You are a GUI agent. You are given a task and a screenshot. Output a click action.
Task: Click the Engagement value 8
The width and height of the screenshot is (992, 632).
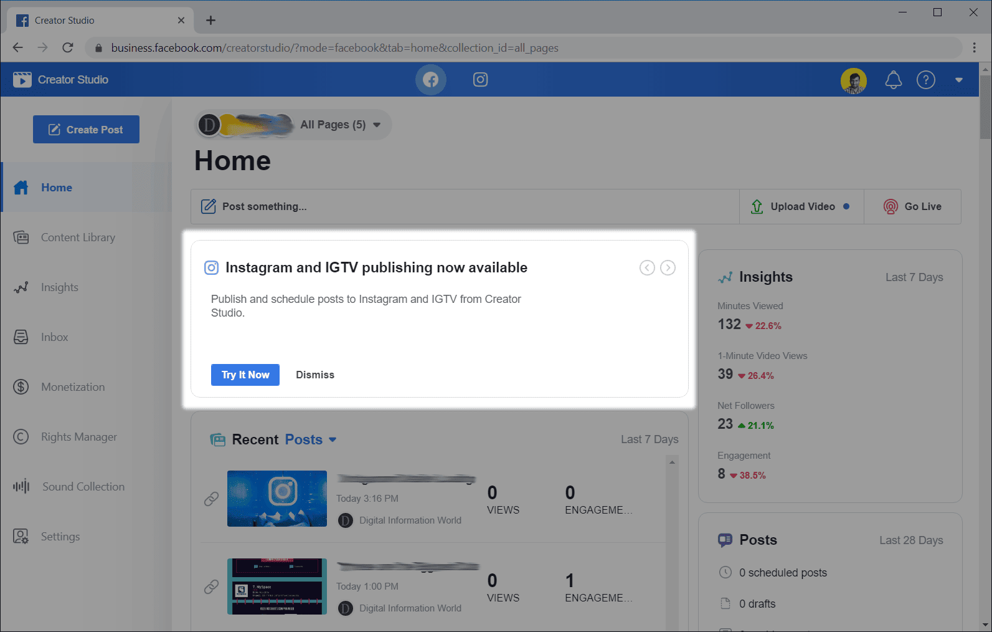coord(721,474)
